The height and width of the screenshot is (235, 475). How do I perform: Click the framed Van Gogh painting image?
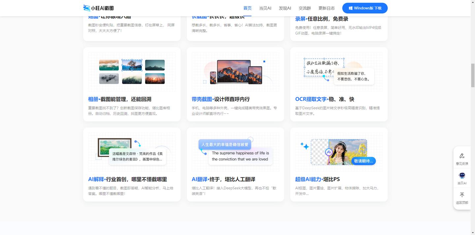pyautogui.click(x=115, y=147)
